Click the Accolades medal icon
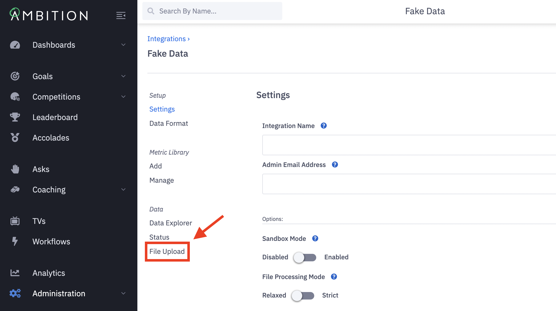This screenshot has width=556, height=311. [x=15, y=138]
